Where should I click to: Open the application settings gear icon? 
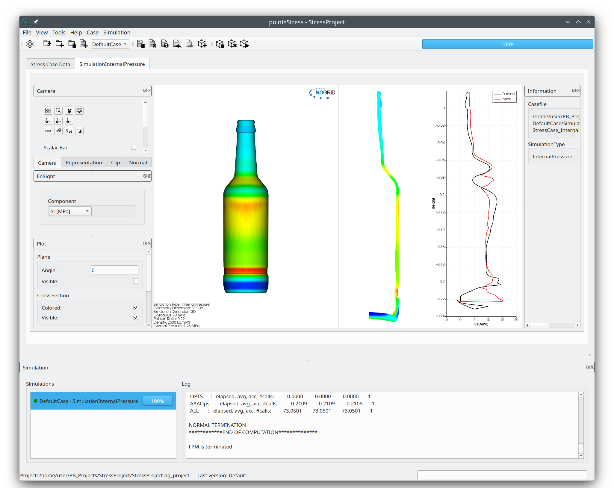click(x=30, y=44)
